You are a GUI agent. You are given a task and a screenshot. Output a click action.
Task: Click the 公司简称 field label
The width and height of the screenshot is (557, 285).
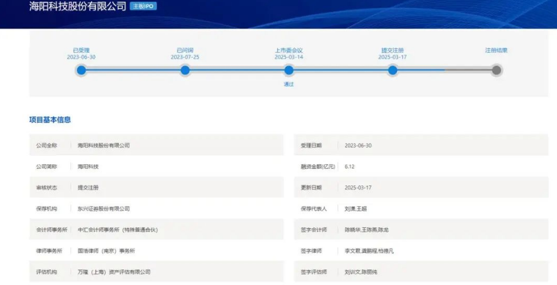point(46,167)
